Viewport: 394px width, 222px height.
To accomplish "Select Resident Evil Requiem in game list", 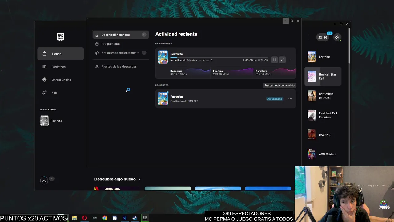I will click(x=323, y=115).
